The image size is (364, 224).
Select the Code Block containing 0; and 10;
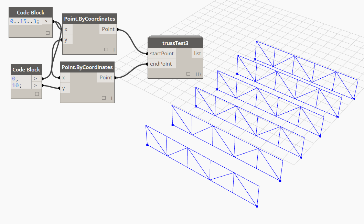point(26,69)
